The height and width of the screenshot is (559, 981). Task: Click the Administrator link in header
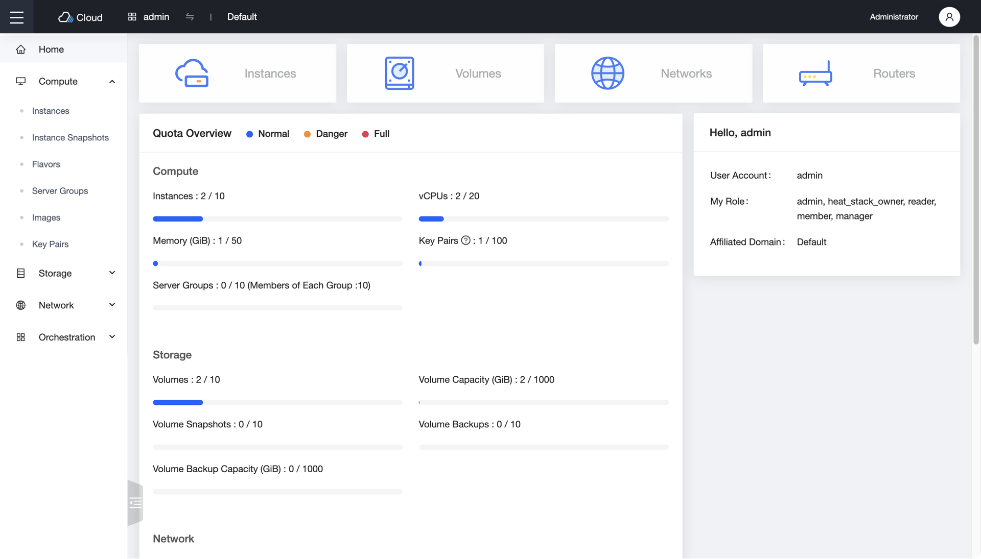click(x=894, y=17)
